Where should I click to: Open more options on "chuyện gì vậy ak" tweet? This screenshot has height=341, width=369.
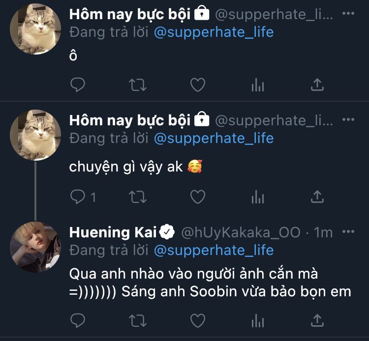(x=348, y=120)
